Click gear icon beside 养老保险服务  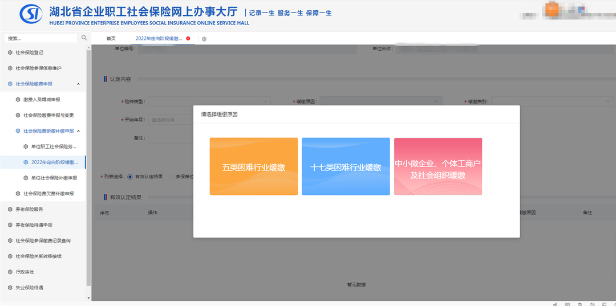tap(10, 209)
